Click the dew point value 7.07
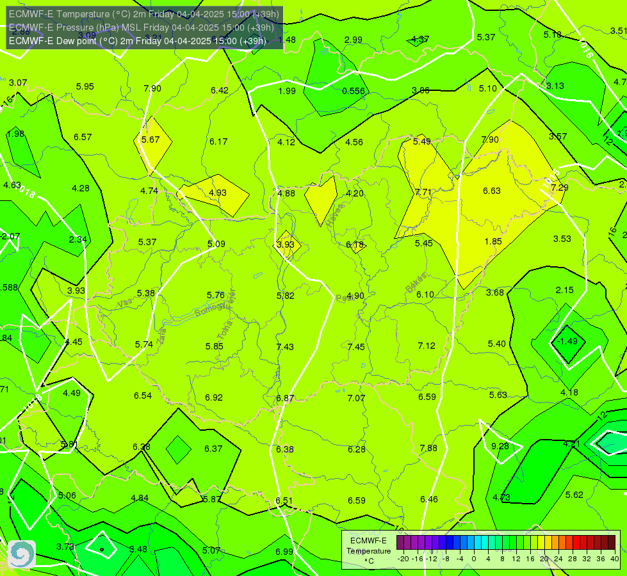 [x=356, y=398]
